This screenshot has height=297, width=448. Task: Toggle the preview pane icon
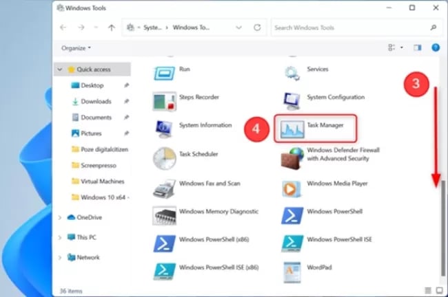418,47
